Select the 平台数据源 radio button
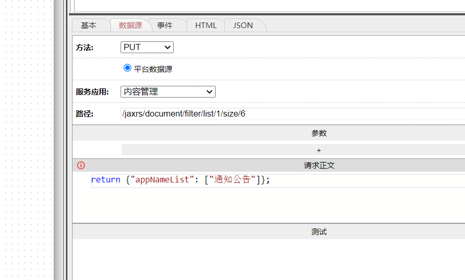The height and width of the screenshot is (280, 465). pyautogui.click(x=128, y=68)
